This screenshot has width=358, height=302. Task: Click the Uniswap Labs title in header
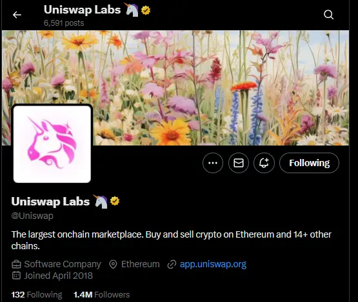pos(82,10)
